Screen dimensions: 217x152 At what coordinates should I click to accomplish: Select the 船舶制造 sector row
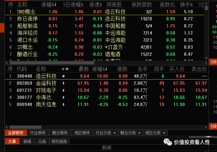coord(104,26)
